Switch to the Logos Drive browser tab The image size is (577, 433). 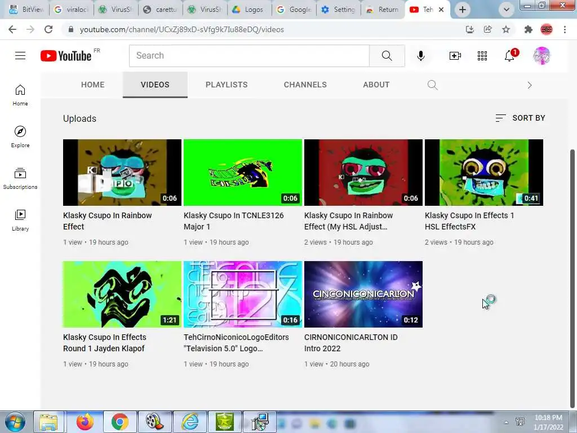[250, 10]
